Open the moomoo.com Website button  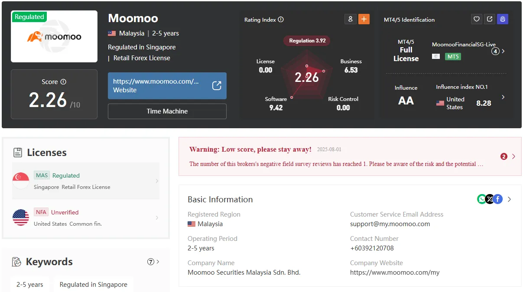pyautogui.click(x=167, y=86)
